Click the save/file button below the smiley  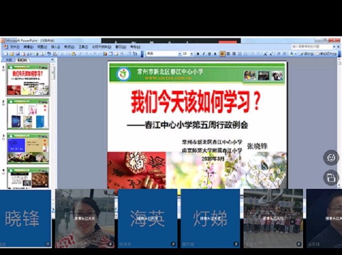point(331,178)
